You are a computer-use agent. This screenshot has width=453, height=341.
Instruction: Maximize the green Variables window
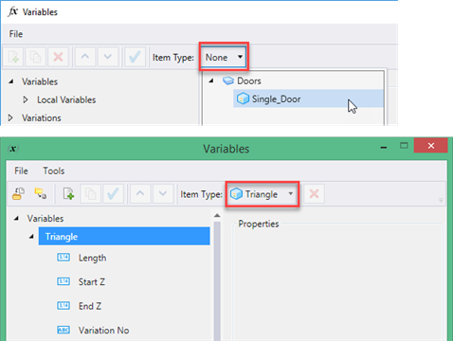pyautogui.click(x=404, y=146)
